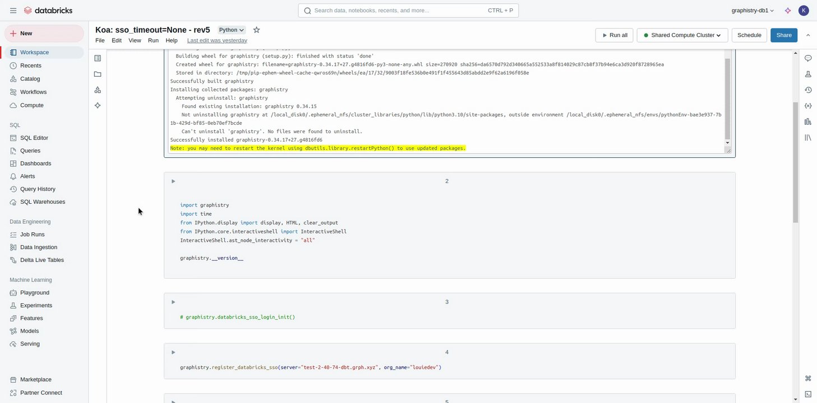Click the Databricks logo
This screenshot has height=403, width=817.
48,10
